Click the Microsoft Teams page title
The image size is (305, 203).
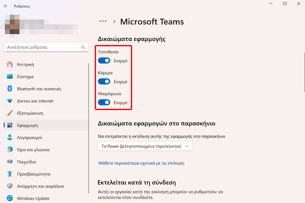tap(152, 22)
